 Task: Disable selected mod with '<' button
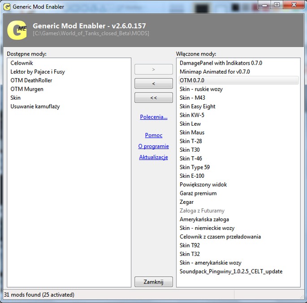pos(153,83)
